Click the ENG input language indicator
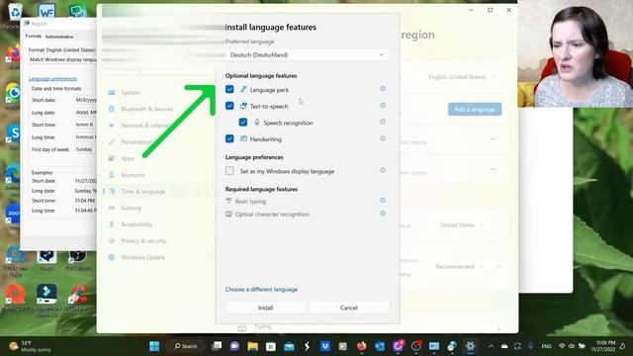The image size is (633, 356). [547, 346]
